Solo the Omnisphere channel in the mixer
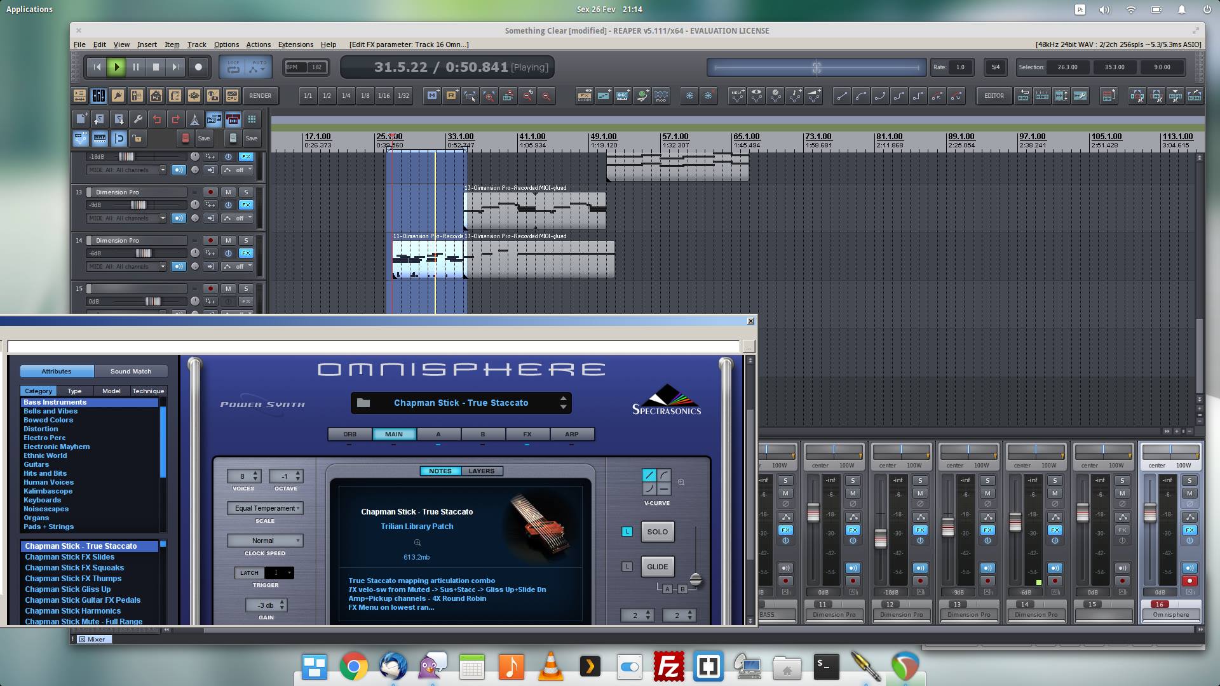Viewport: 1220px width, 686px height. [x=1189, y=481]
